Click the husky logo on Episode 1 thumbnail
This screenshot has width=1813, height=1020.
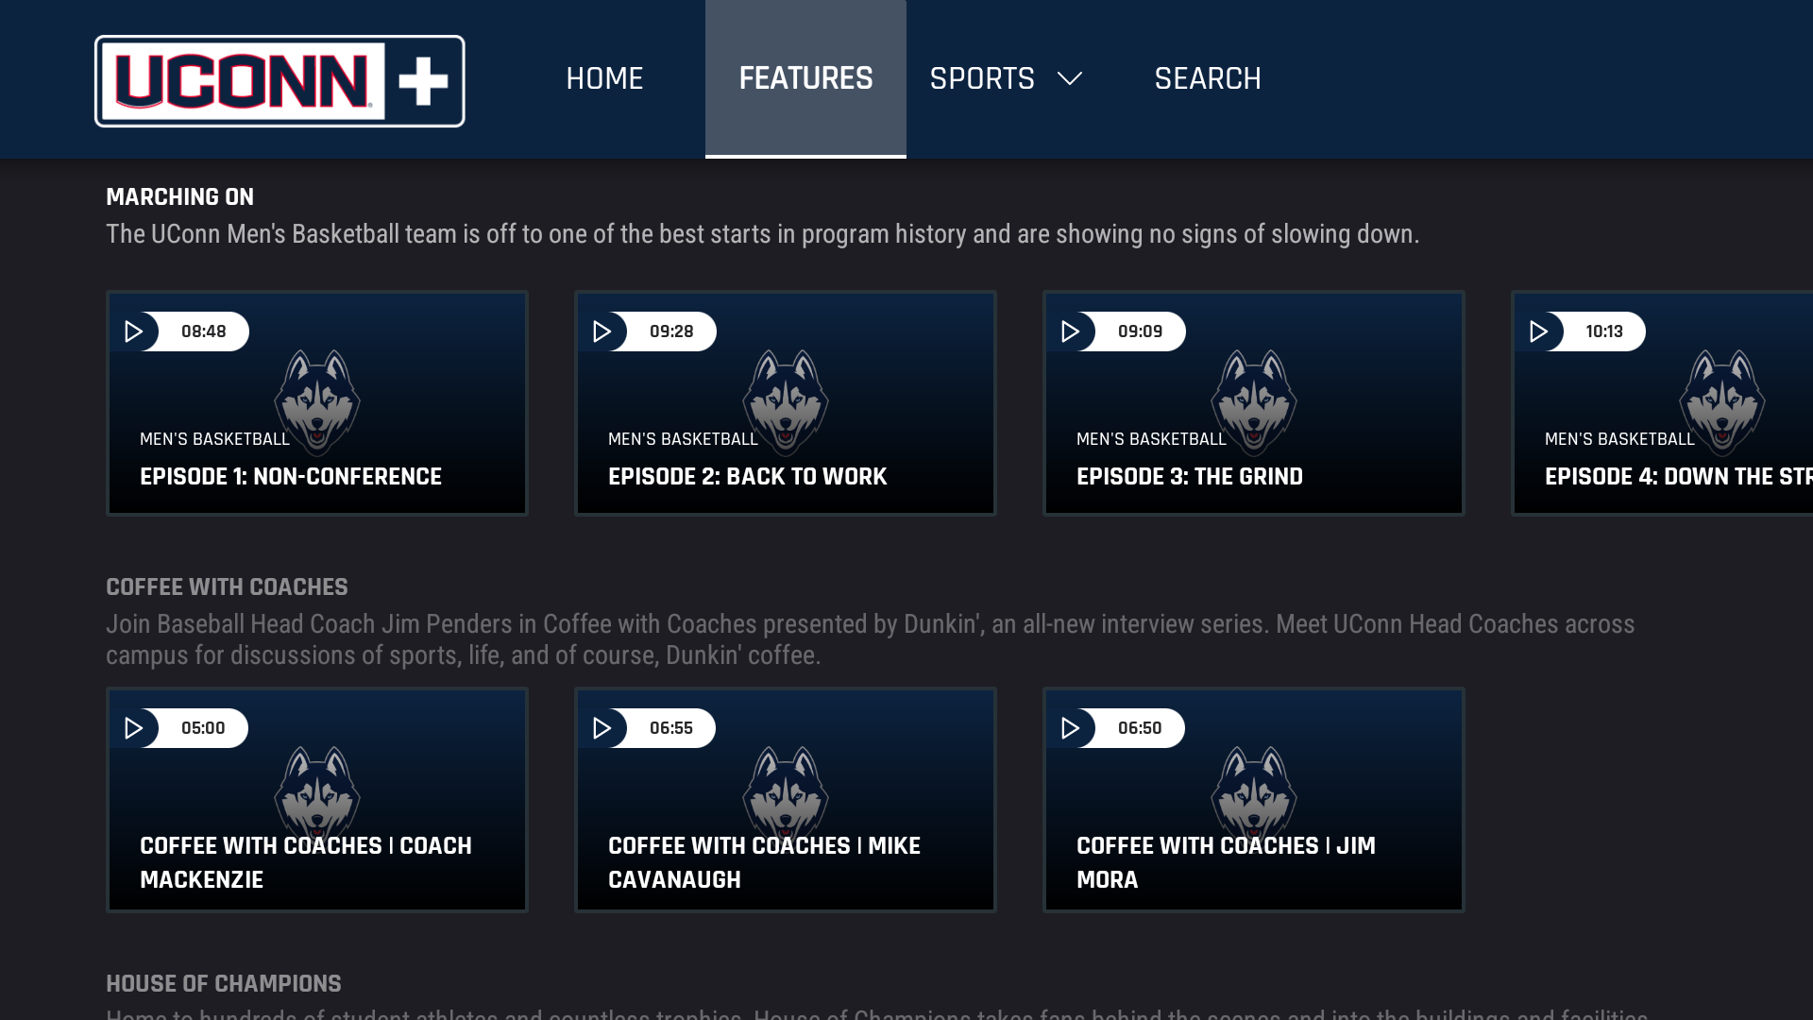click(x=317, y=402)
